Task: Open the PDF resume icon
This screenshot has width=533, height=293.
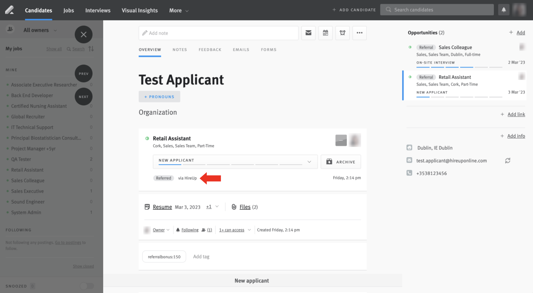Action: point(147,207)
